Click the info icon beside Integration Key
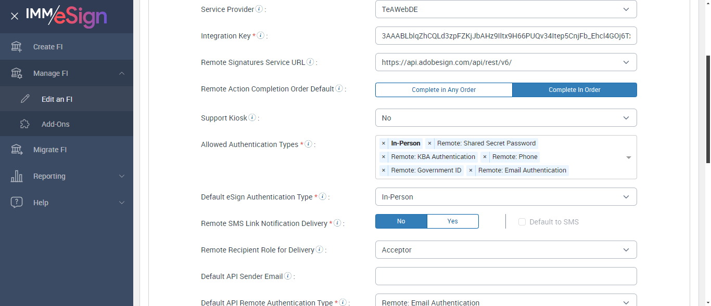Image resolution: width=711 pixels, height=306 pixels. (x=261, y=36)
